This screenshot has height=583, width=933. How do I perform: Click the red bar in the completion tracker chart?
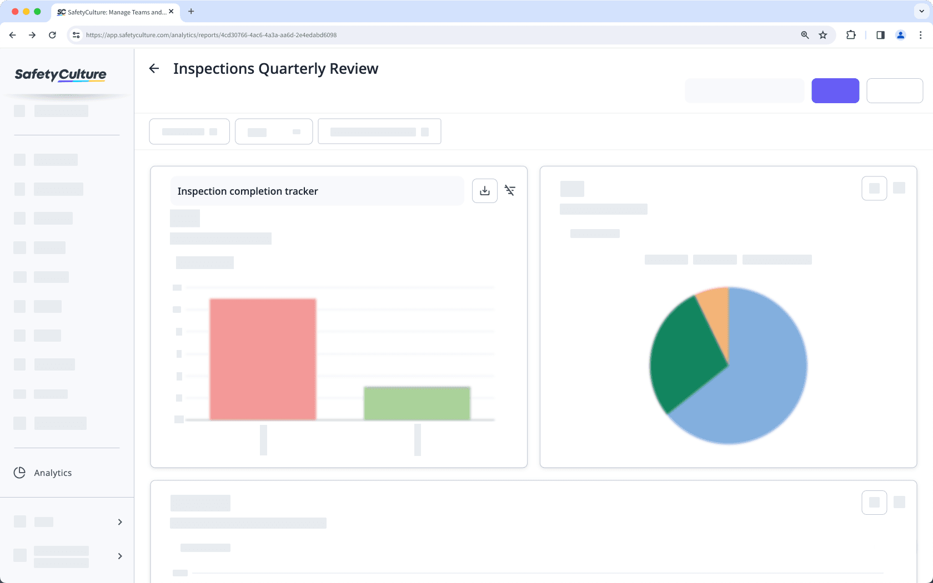(263, 359)
